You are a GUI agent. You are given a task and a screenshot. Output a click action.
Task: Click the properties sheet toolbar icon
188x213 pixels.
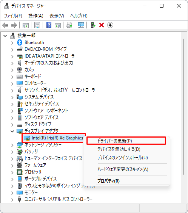coord(37,25)
